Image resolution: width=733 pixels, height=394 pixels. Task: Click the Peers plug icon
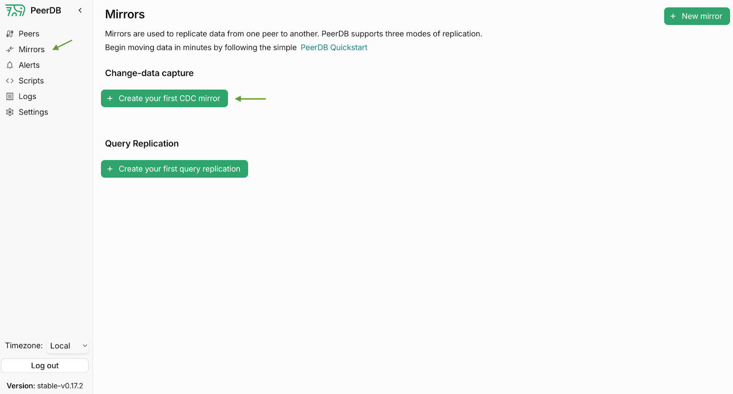tap(10, 34)
